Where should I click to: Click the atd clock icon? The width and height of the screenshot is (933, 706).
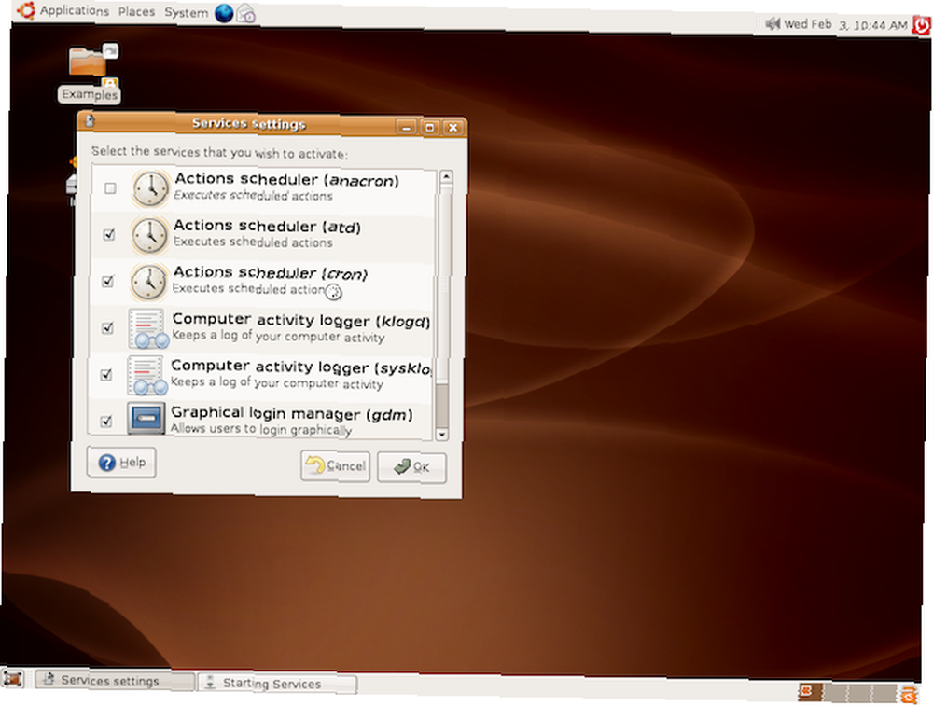(x=150, y=235)
